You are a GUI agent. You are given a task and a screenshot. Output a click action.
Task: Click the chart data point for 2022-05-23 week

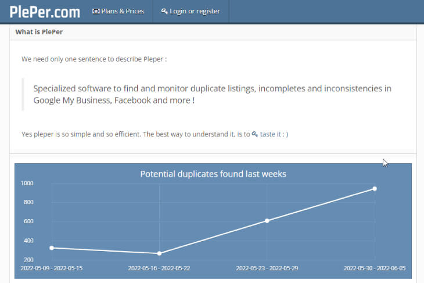coord(267,221)
